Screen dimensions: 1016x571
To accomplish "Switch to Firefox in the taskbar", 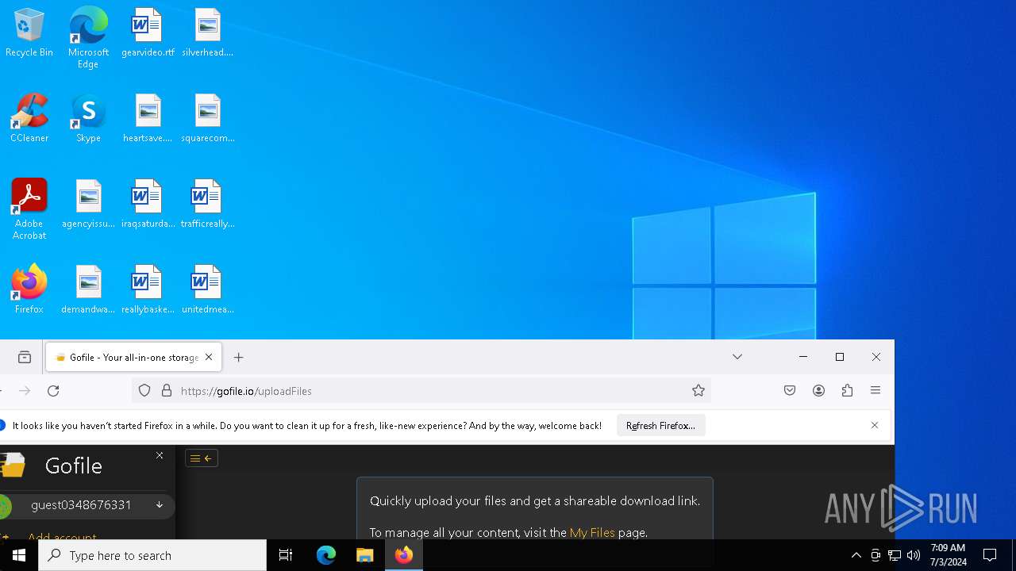I will point(404,555).
